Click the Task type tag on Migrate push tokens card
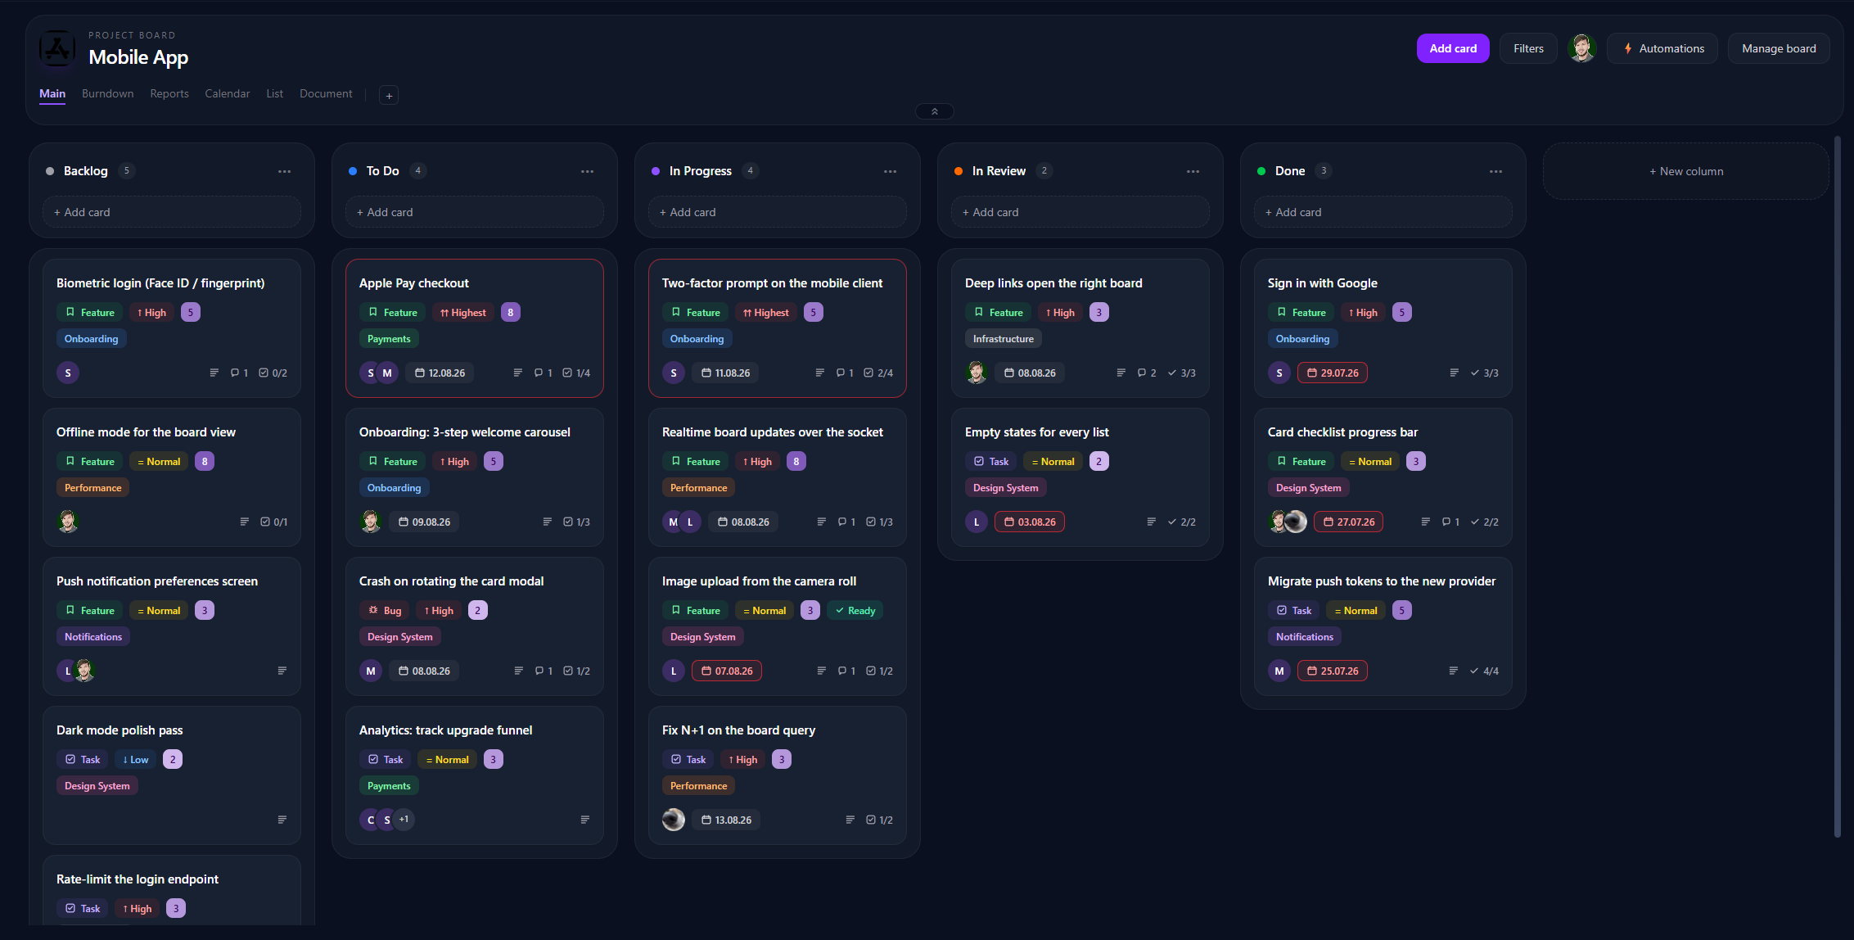The width and height of the screenshot is (1854, 940). coord(1294,610)
